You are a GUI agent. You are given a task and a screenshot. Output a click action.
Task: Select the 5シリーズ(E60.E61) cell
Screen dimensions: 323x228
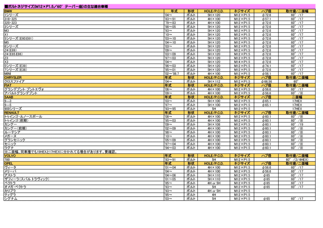click(x=84, y=39)
